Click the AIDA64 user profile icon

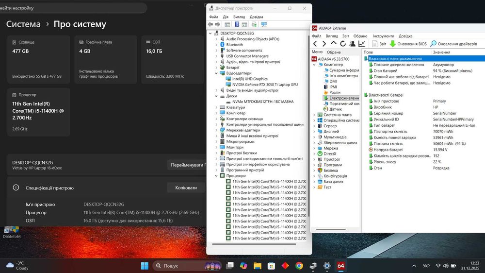tap(352, 44)
